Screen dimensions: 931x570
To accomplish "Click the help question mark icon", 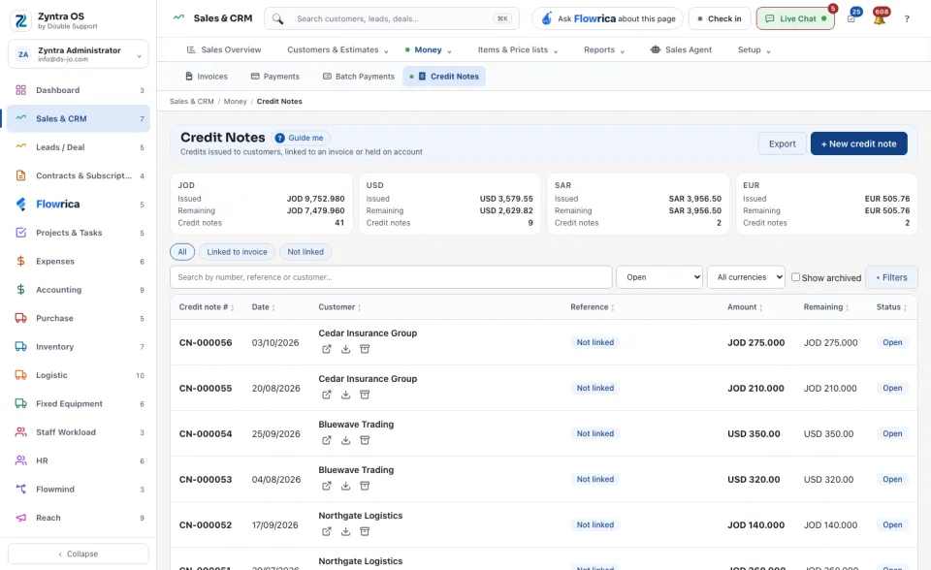I will 907,19.
